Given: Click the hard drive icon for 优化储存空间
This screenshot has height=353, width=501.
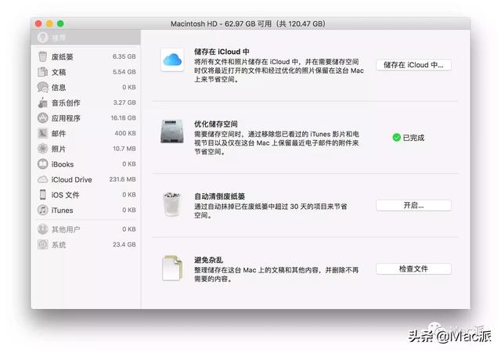Looking at the screenshot, I should (172, 131).
